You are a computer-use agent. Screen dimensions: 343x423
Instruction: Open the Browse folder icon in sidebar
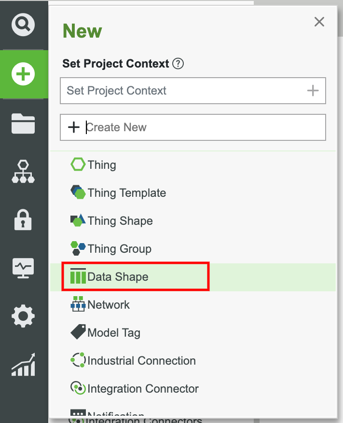tap(24, 124)
